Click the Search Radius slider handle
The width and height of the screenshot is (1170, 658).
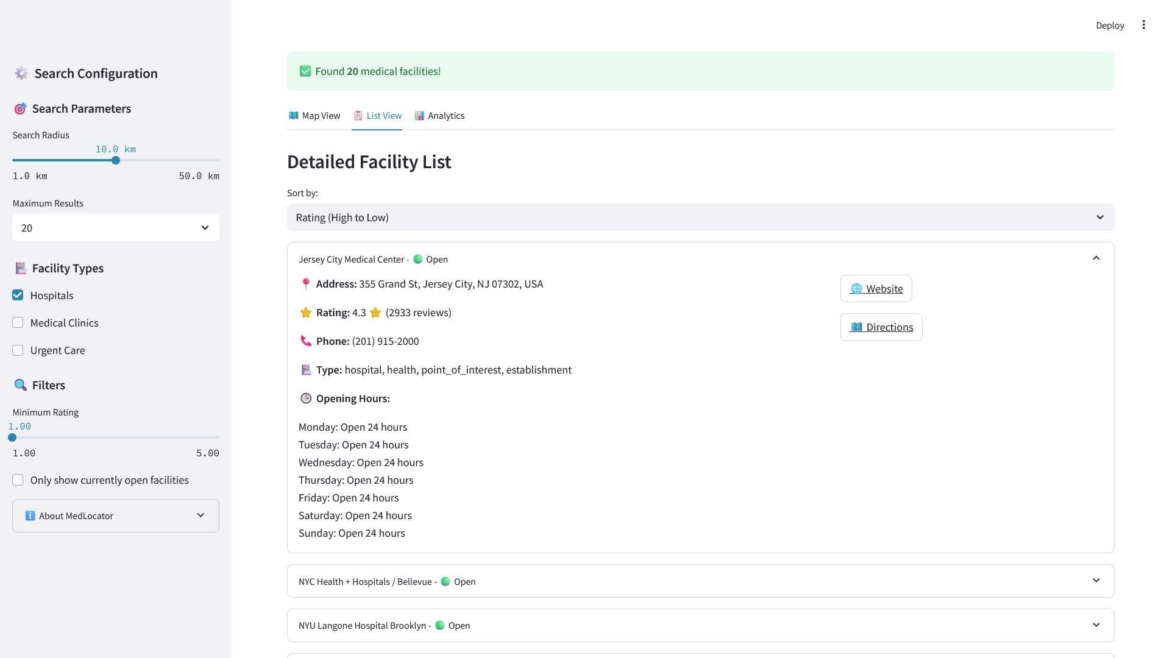tap(116, 161)
